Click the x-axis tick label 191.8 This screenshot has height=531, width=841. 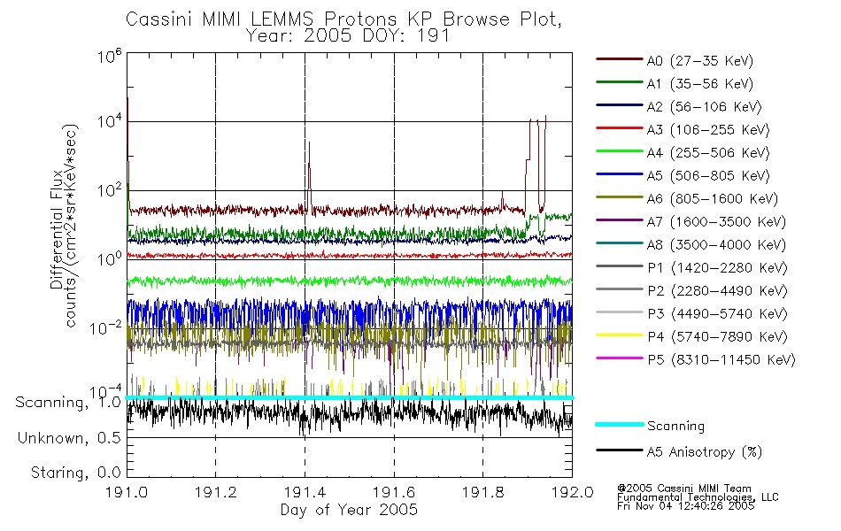tap(482, 492)
